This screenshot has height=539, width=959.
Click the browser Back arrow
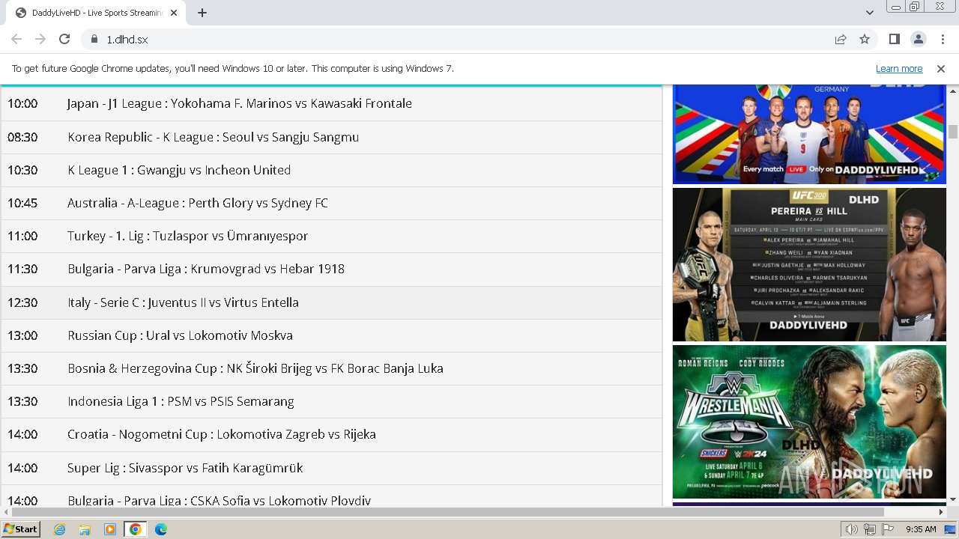click(x=16, y=39)
